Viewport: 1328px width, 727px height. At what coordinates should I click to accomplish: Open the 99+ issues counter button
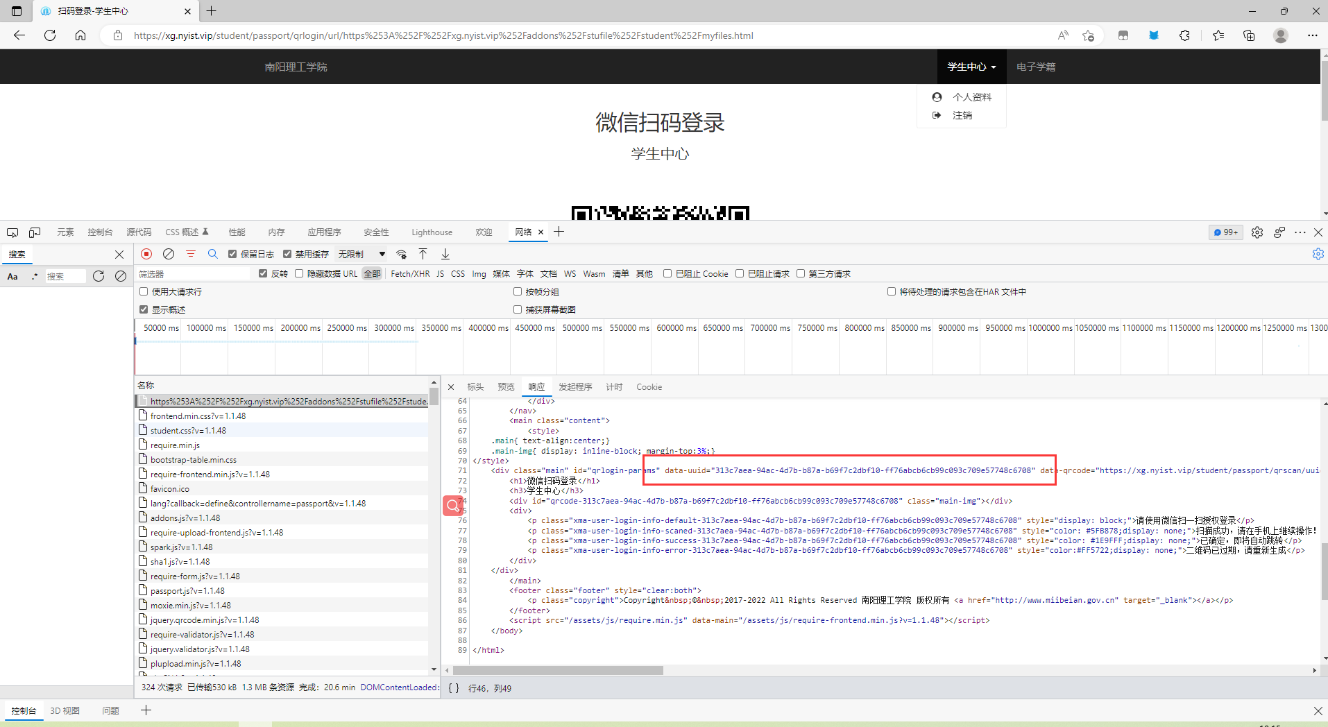coord(1226,232)
